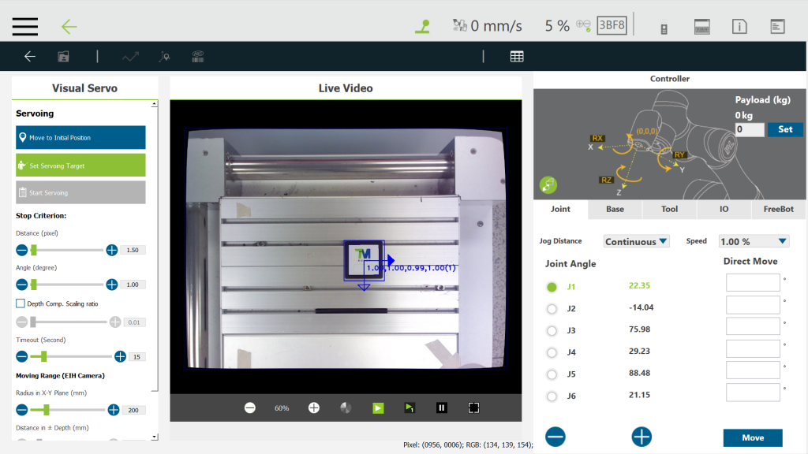The width and height of the screenshot is (808, 454).
Task: Zoom in the live video
Action: (x=314, y=407)
